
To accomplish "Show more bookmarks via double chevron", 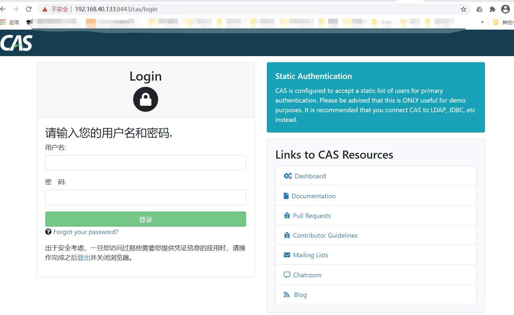I will (482, 22).
